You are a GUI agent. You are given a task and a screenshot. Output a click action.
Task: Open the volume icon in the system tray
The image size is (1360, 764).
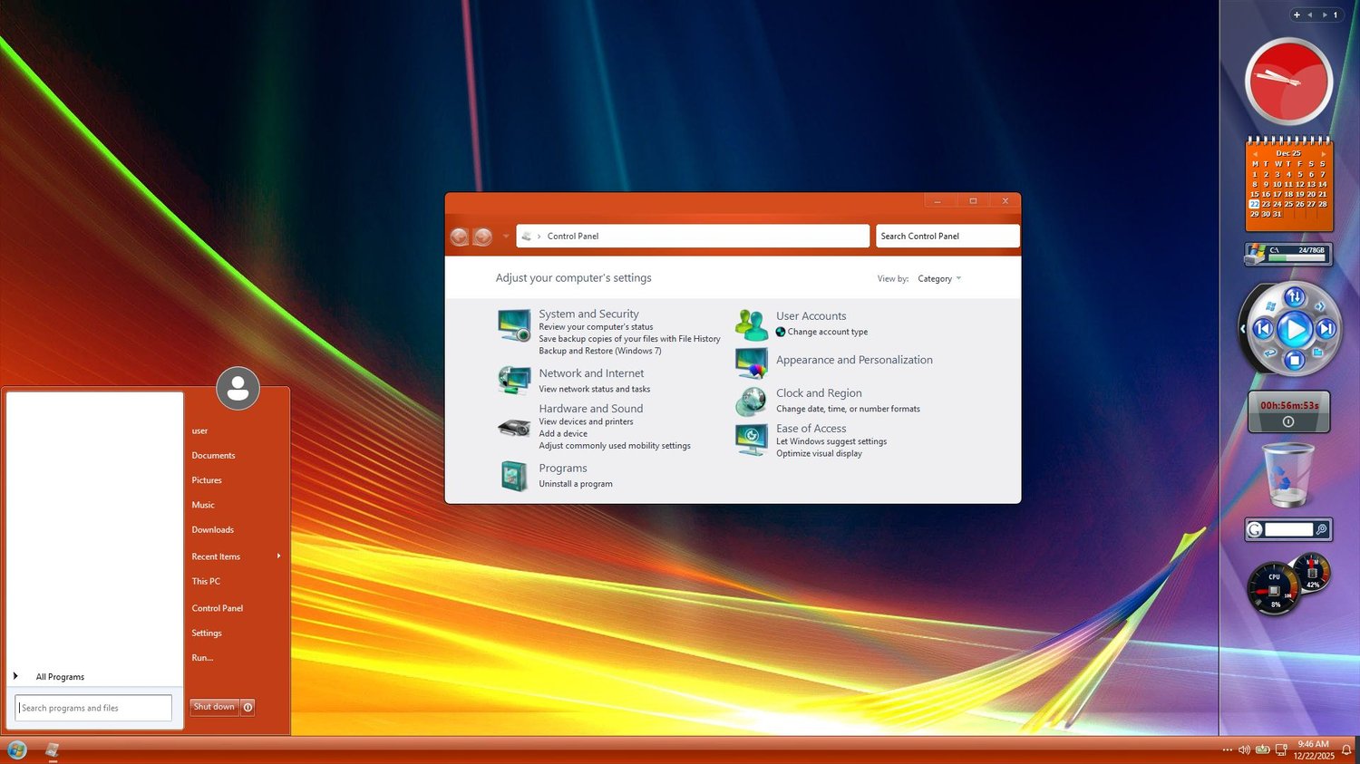tap(1244, 750)
